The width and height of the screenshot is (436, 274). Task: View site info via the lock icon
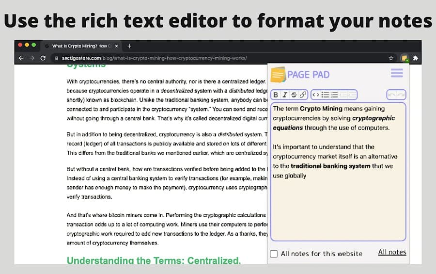(x=57, y=58)
